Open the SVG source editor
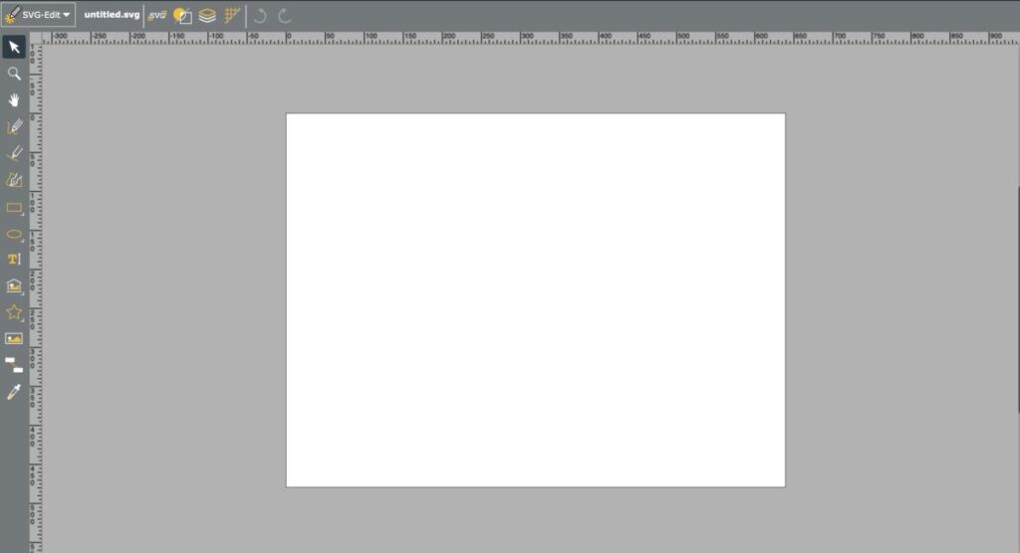The image size is (1020, 553). [157, 15]
